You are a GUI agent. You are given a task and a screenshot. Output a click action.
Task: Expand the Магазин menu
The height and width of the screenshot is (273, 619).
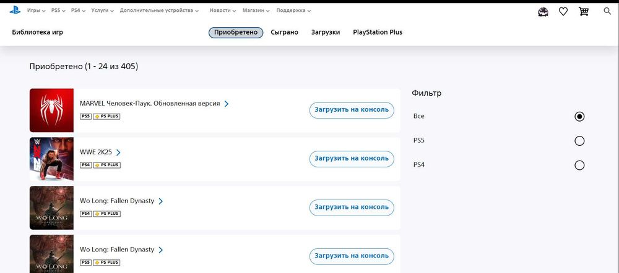click(256, 10)
